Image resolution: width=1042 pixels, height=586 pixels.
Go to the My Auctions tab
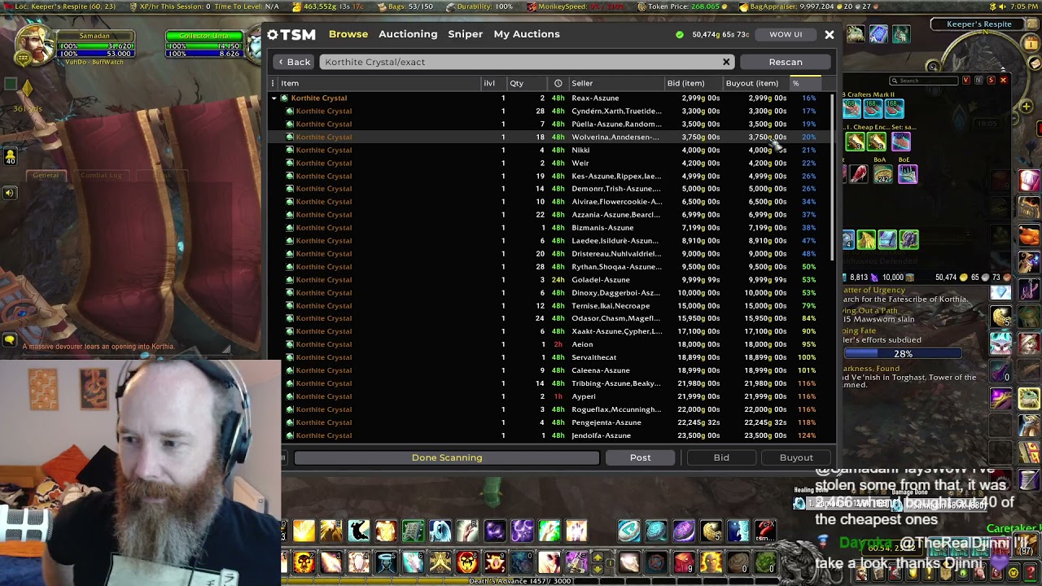tap(527, 34)
